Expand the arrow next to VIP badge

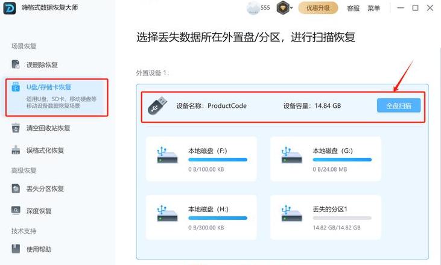[x=291, y=8]
